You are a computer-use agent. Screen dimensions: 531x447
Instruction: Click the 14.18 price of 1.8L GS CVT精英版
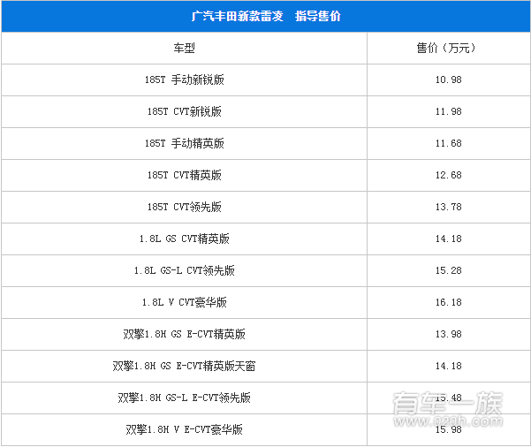[x=448, y=239]
